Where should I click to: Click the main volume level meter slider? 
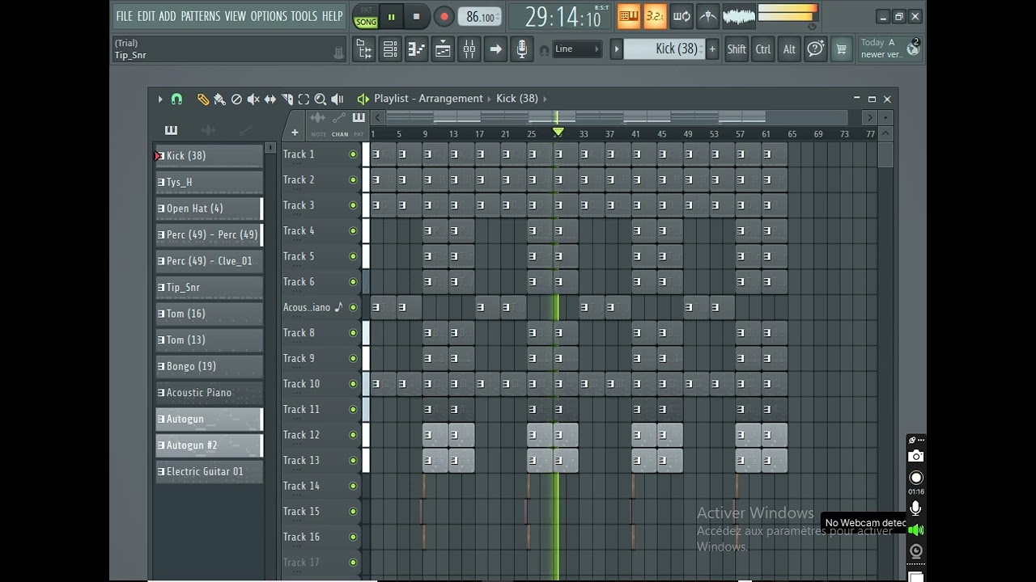pos(788,14)
